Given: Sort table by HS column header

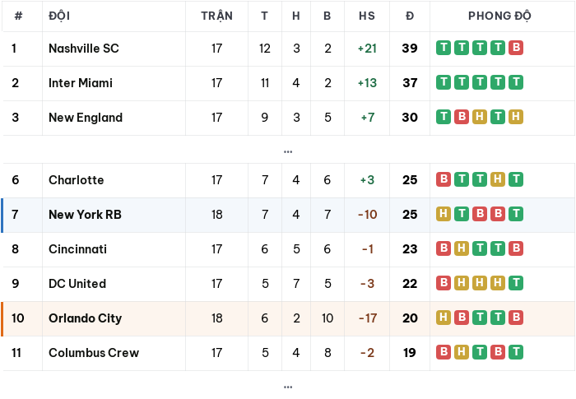Looking at the screenshot, I should (367, 16).
